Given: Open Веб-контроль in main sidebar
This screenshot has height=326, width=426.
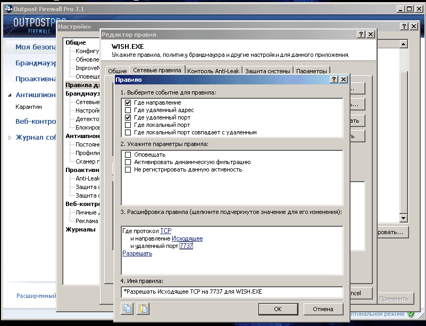Looking at the screenshot, I should [x=36, y=122].
